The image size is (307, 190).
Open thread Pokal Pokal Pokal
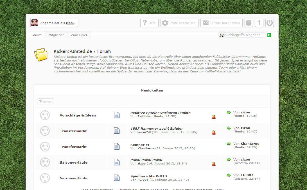(146, 160)
